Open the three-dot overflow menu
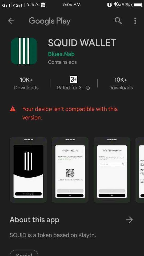Image resolution: width=144 pixels, height=256 pixels. (135, 21)
